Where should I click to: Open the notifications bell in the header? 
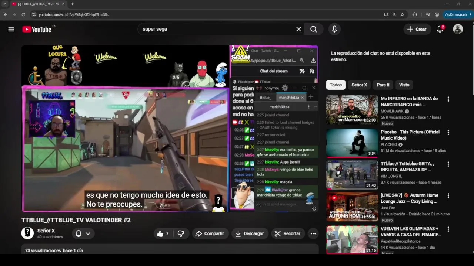coord(440,29)
